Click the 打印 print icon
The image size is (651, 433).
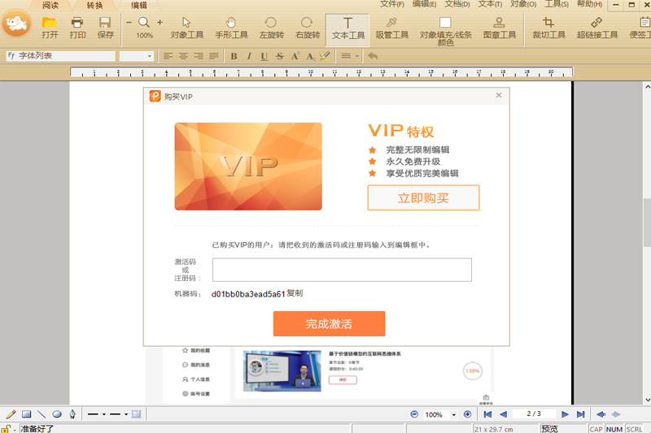(x=77, y=28)
